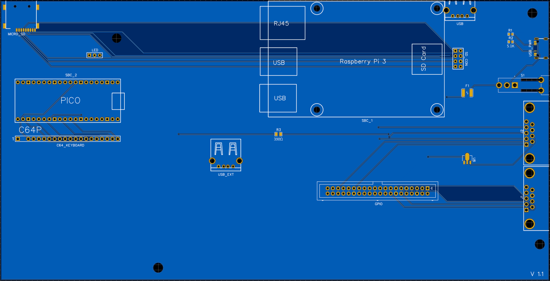Select the Raspberry Pi 3 text
550x281 pixels.
pyautogui.click(x=363, y=61)
